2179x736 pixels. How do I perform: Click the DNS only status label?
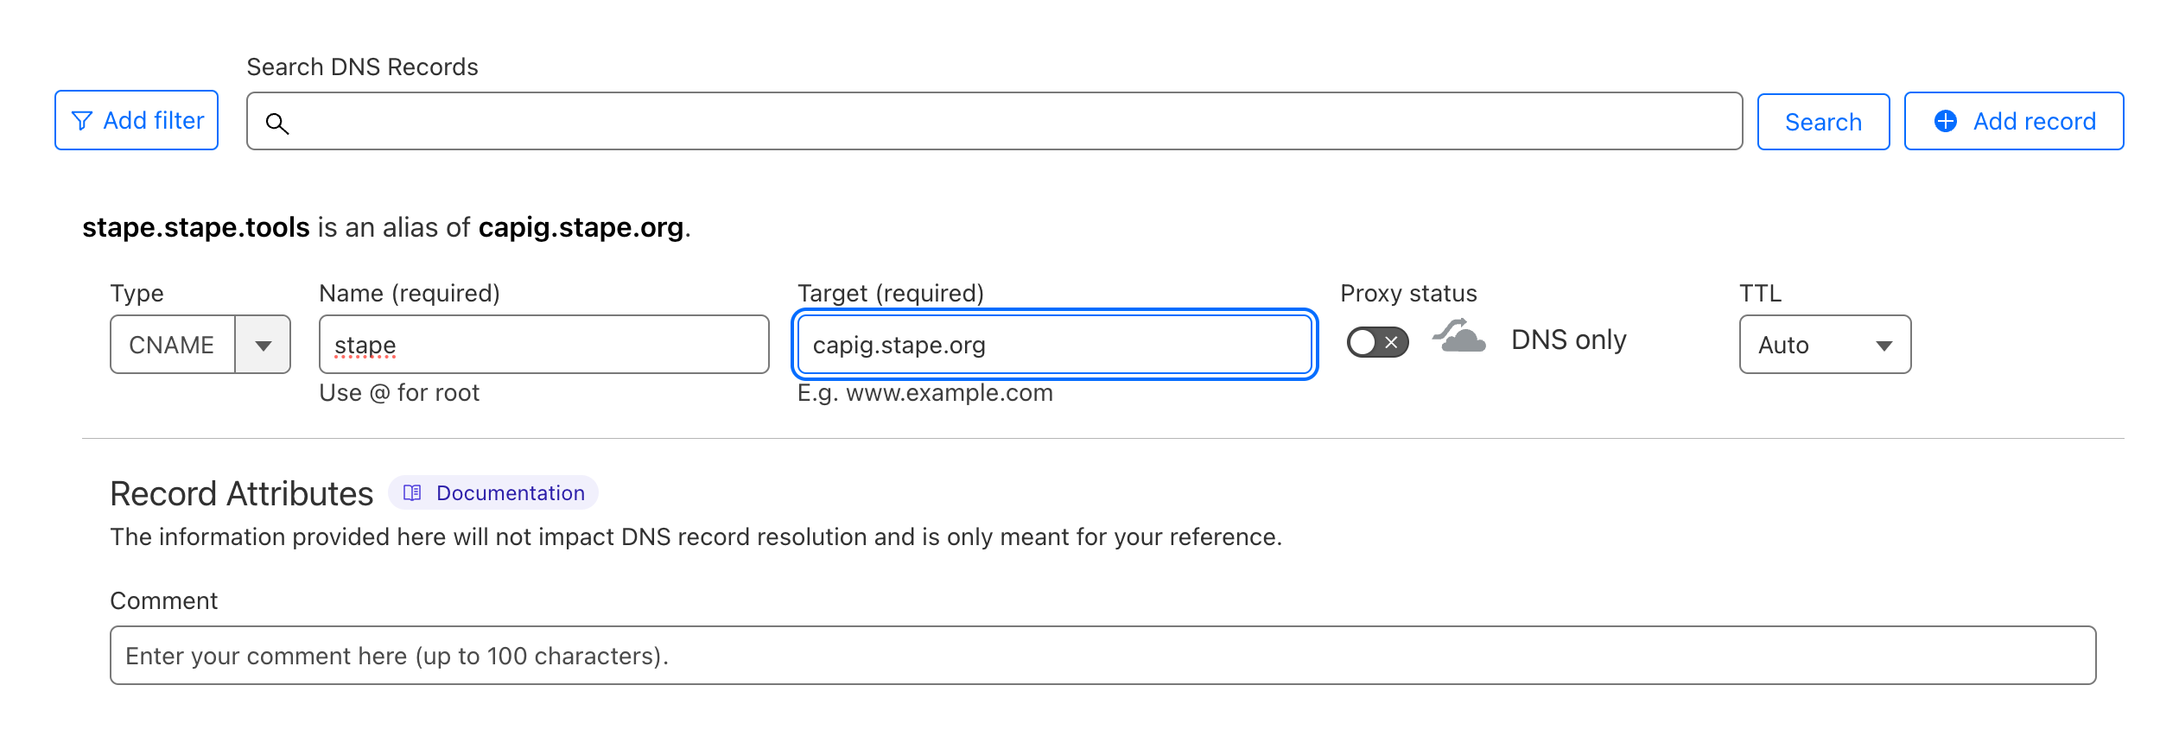1569,339
